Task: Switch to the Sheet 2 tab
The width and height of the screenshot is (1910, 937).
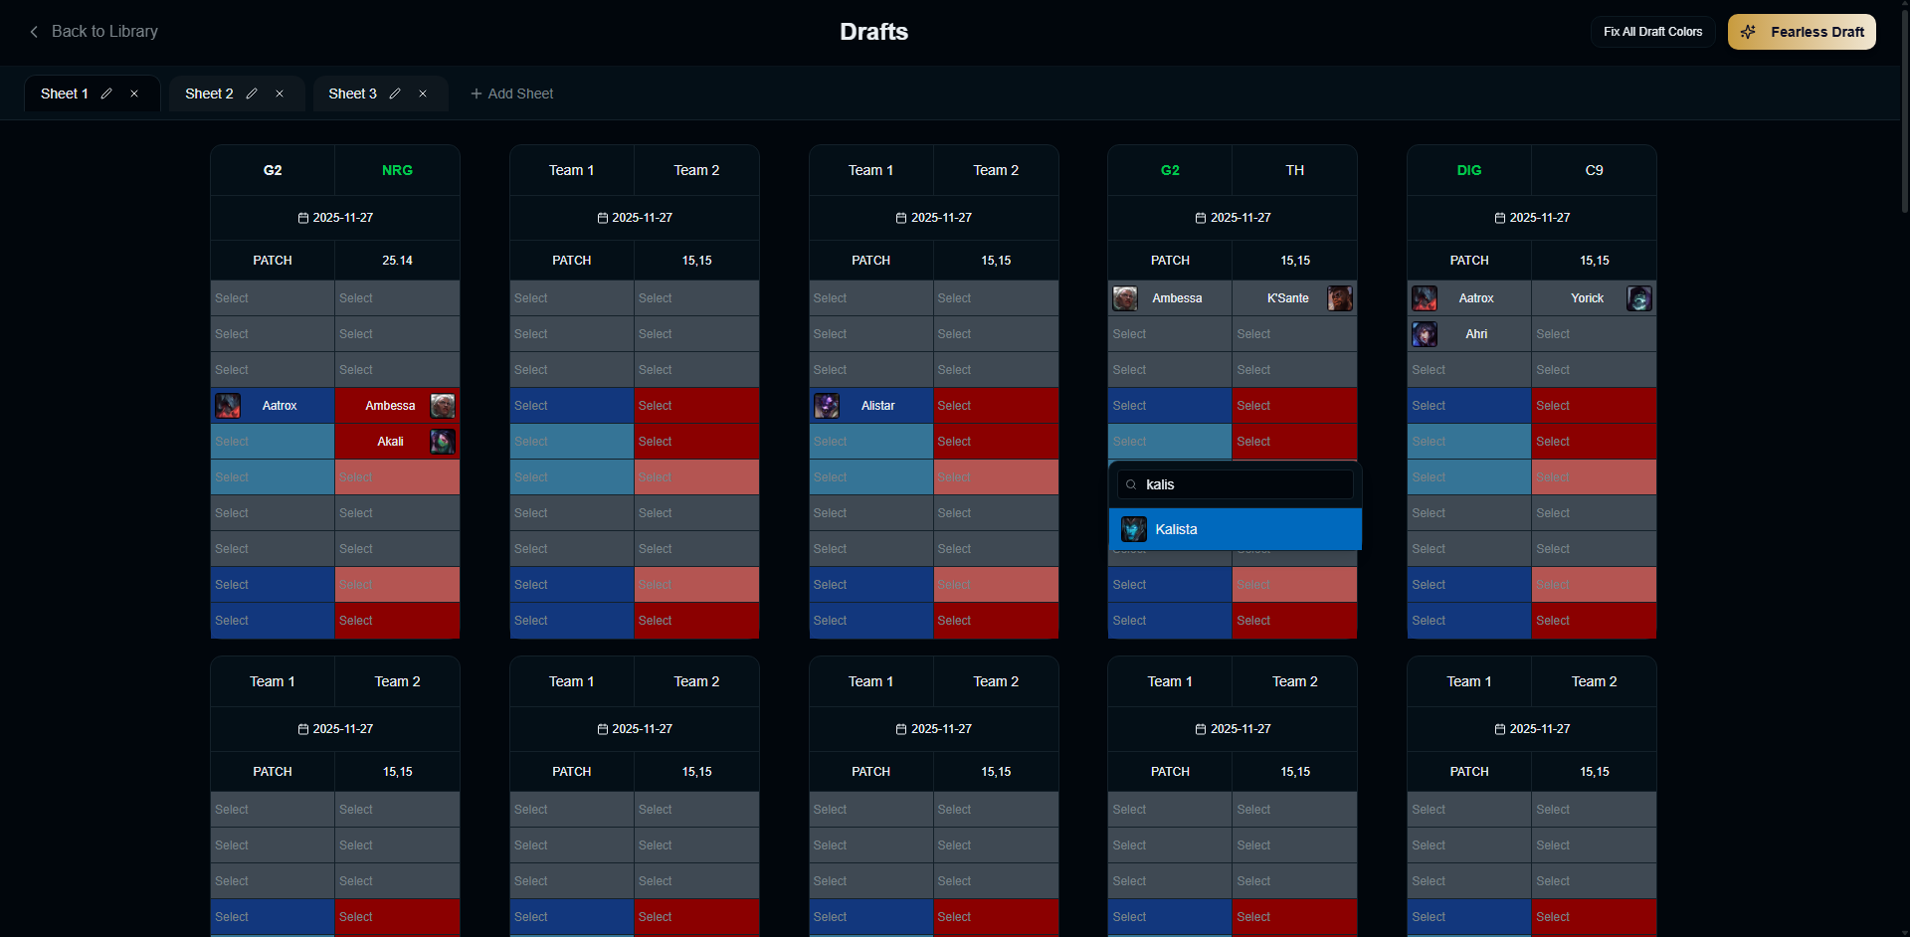Action: (210, 93)
